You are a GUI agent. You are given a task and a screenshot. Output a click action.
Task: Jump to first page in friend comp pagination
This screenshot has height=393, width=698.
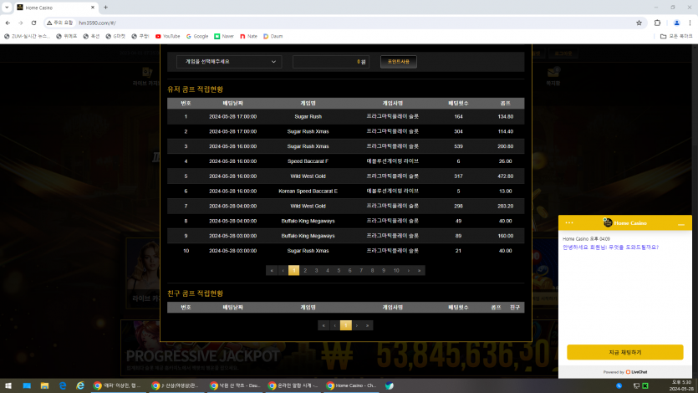324,325
